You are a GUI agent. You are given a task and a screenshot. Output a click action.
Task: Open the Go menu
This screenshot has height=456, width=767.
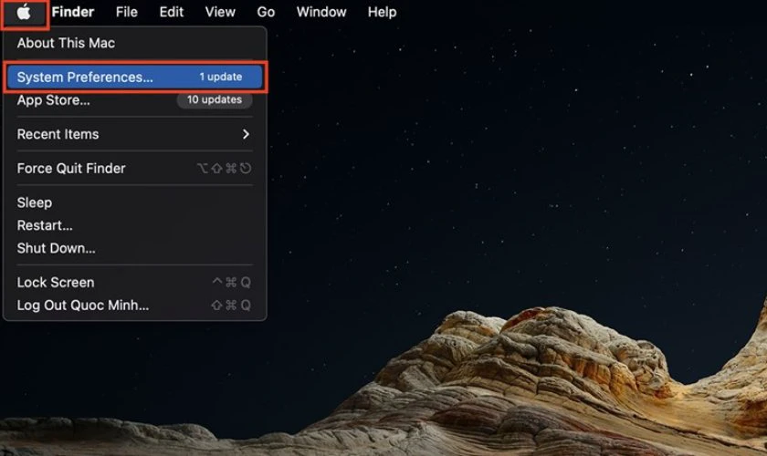point(266,12)
